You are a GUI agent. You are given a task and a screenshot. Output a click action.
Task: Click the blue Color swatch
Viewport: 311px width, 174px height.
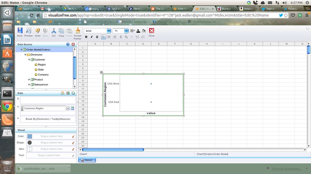[29, 136]
